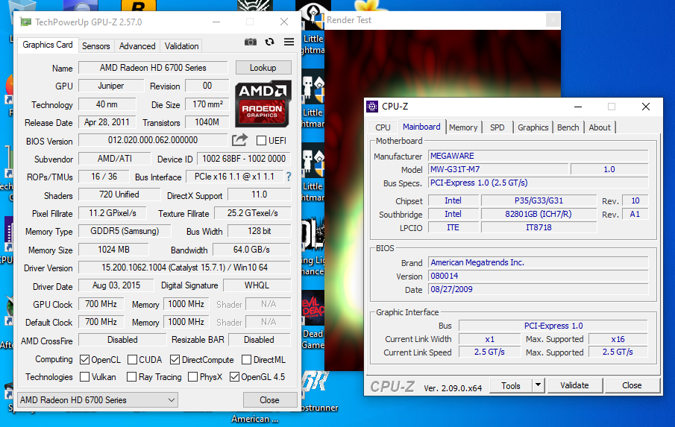Open the About tab in CPU-Z
675x427 pixels.
tap(600, 127)
